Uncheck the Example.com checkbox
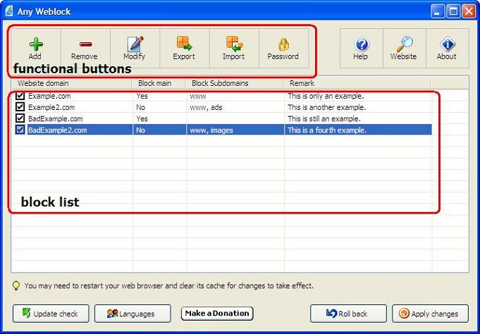 [20, 96]
